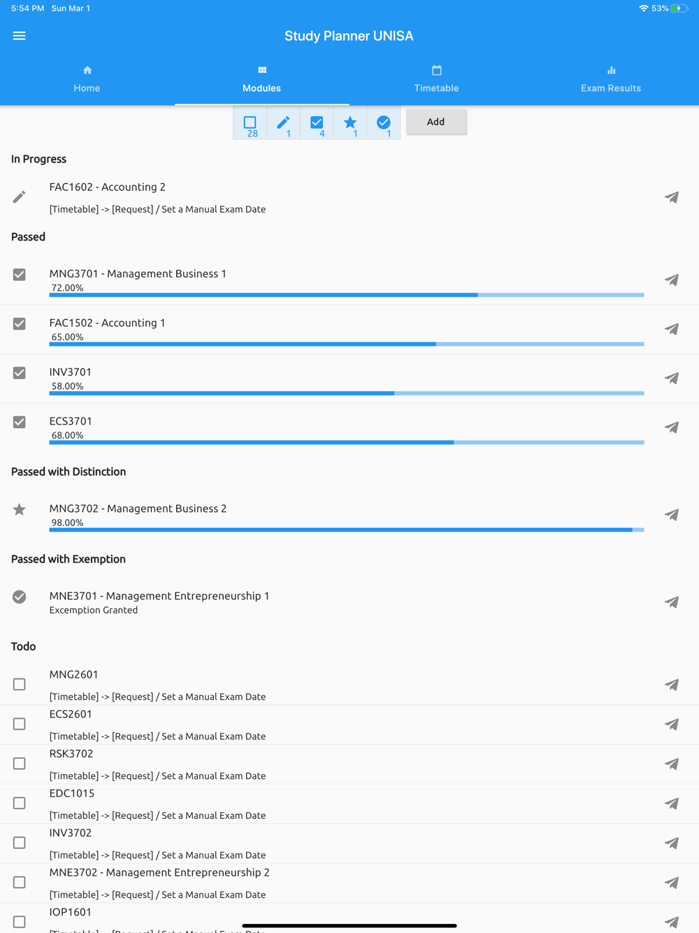
Task: Open MNE3701 - Management Entrepreneurship 1 module
Action: [159, 596]
